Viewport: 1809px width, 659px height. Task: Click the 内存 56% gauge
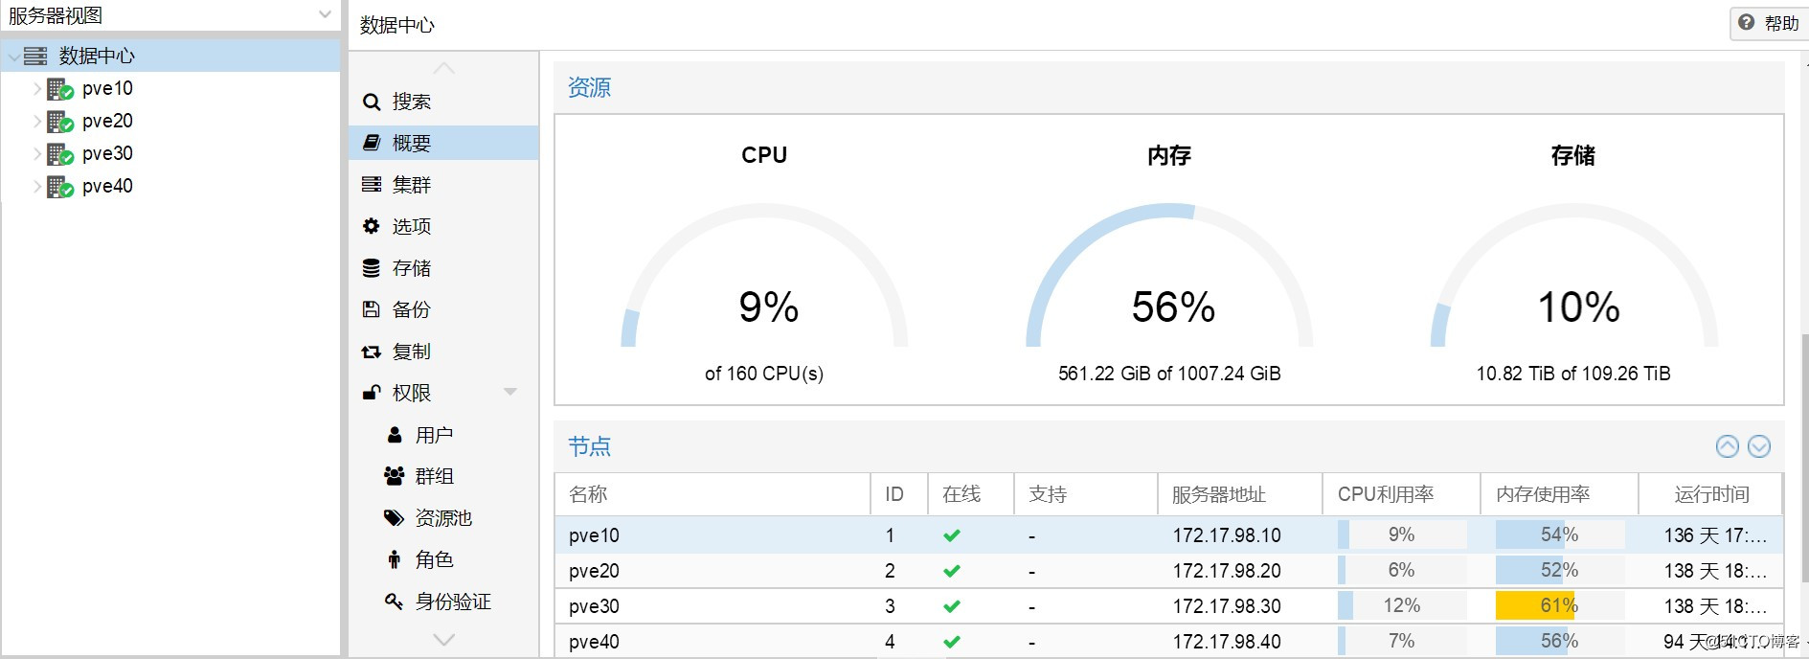(1169, 276)
